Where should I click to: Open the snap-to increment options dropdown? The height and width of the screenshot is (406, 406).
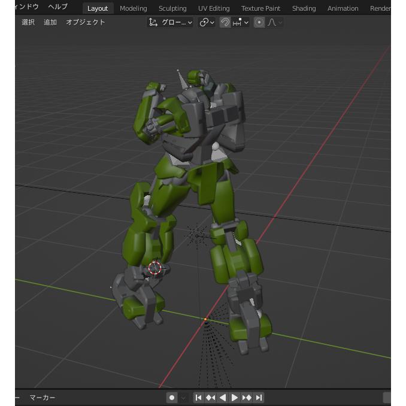click(x=241, y=23)
